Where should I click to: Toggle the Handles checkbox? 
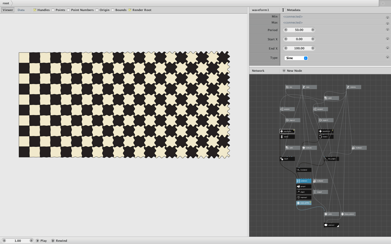[35, 10]
